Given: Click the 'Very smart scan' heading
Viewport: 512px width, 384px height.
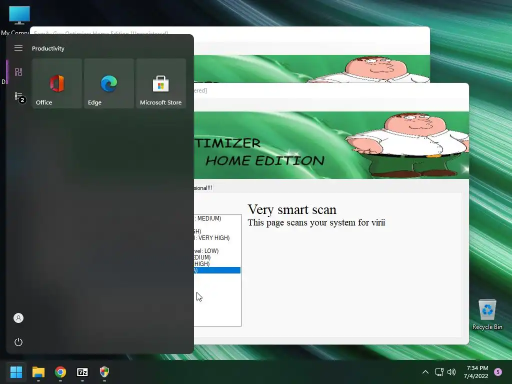Looking at the screenshot, I should (x=292, y=209).
